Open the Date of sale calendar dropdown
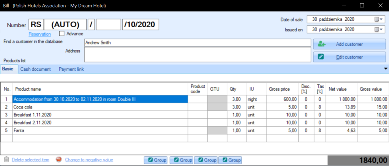 (379, 19)
